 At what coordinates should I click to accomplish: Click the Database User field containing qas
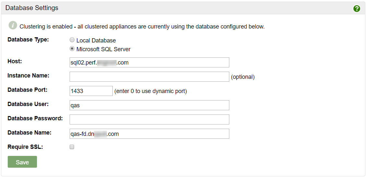pyautogui.click(x=149, y=105)
